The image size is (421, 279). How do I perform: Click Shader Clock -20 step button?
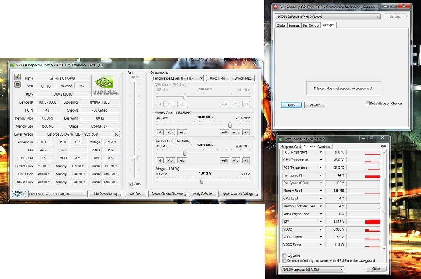(182, 160)
